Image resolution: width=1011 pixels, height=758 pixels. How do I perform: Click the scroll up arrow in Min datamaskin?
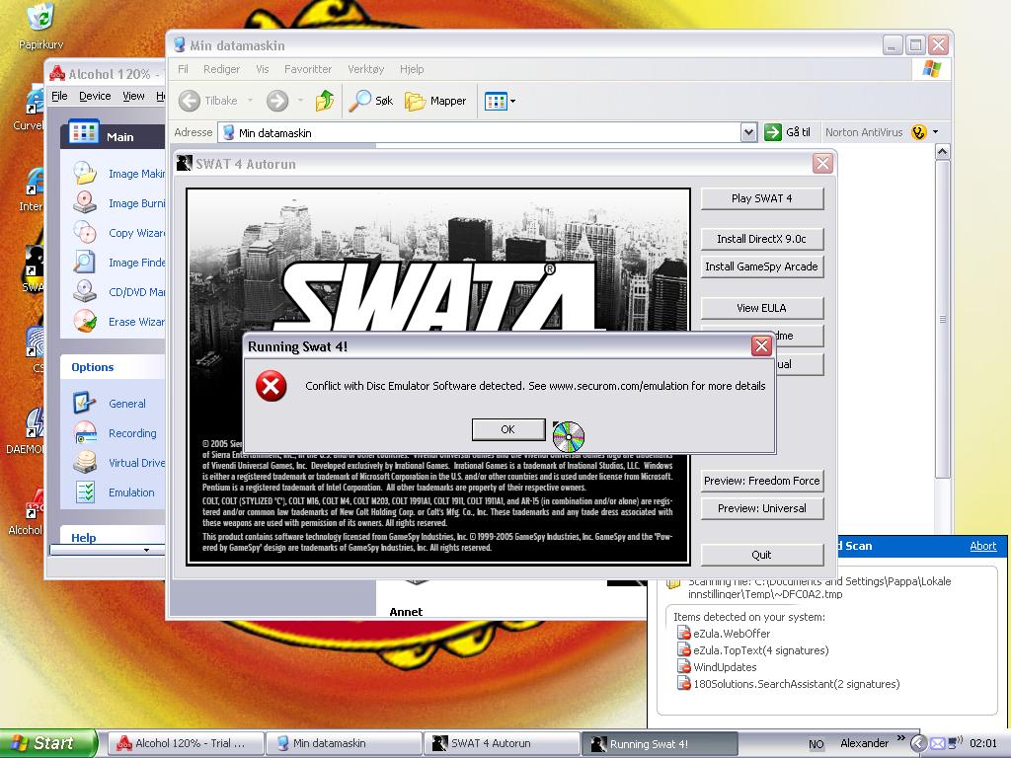point(942,152)
